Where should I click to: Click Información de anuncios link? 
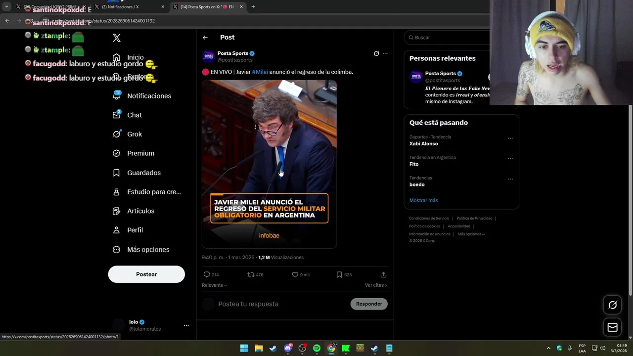pyautogui.click(x=429, y=234)
